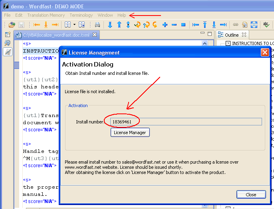Screen dimensions: 274x209
Task: Open the File menu
Action: pos(7,15)
